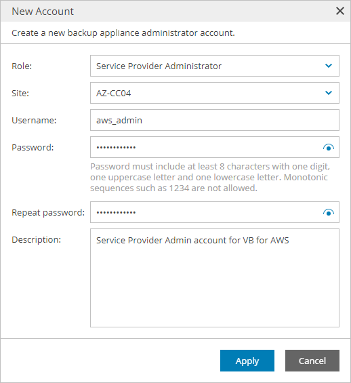Click the 'Create a new backup appliance administrator account' text
This screenshot has width=351, height=383.
click(x=123, y=33)
